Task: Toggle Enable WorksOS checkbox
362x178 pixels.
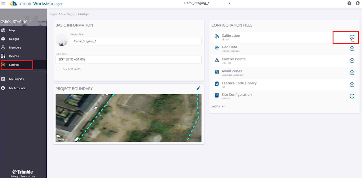Action: pyautogui.click(x=58, y=69)
